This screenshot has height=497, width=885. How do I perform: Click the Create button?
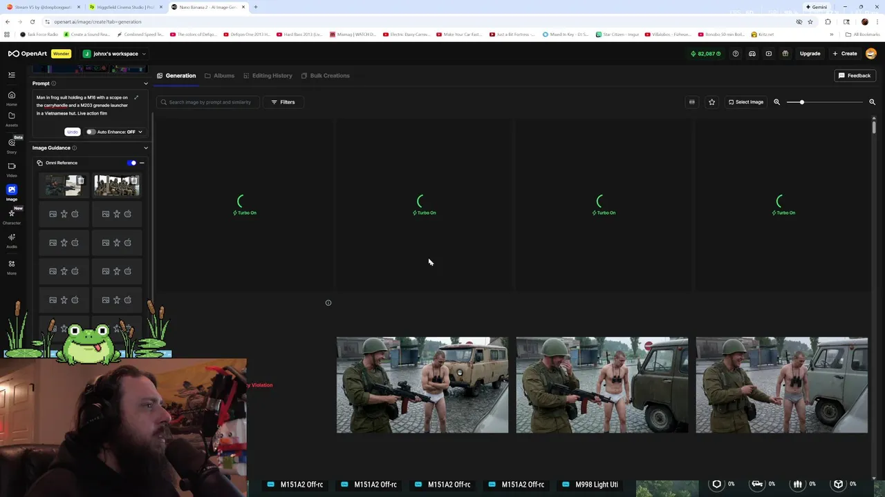point(845,53)
